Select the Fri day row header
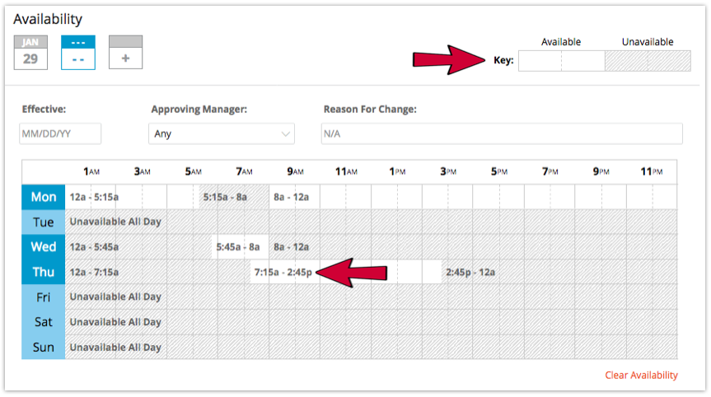The width and height of the screenshot is (711, 397). click(44, 297)
